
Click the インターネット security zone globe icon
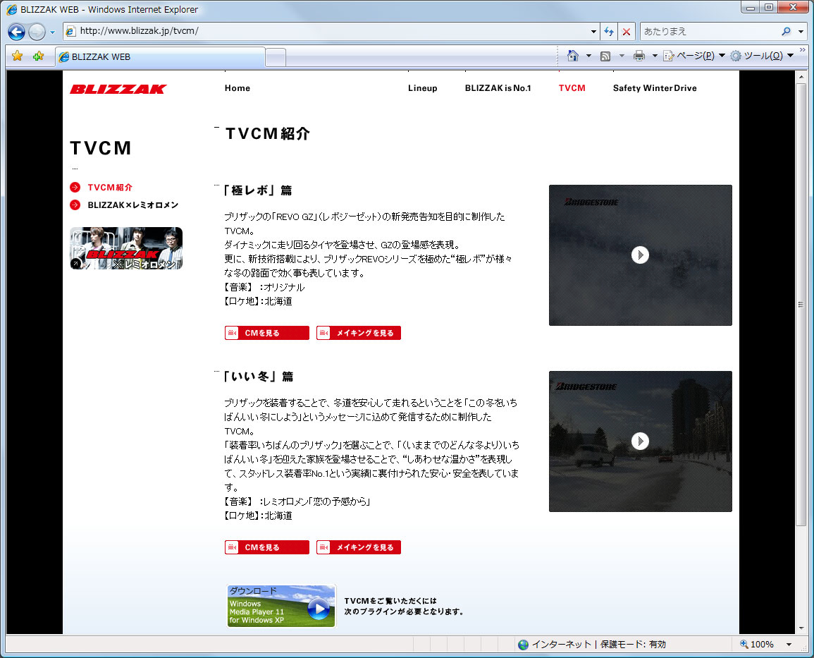(523, 645)
